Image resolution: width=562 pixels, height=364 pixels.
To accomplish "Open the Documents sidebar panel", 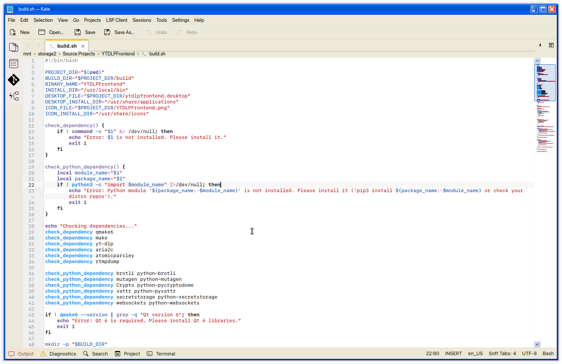I will click(x=14, y=47).
